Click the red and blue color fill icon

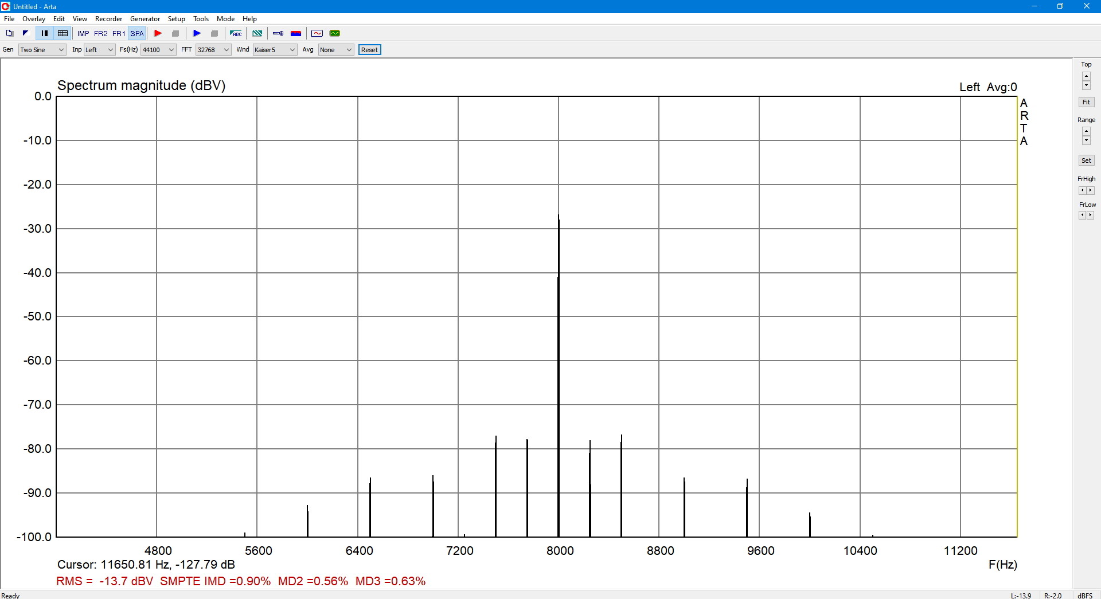[296, 33]
